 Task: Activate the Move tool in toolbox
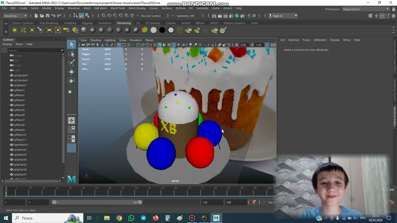[x=72, y=72]
